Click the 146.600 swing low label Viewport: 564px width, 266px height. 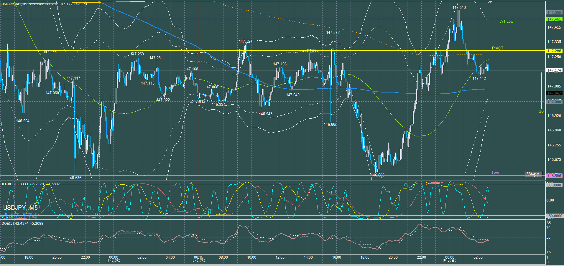pyautogui.click(x=377, y=175)
